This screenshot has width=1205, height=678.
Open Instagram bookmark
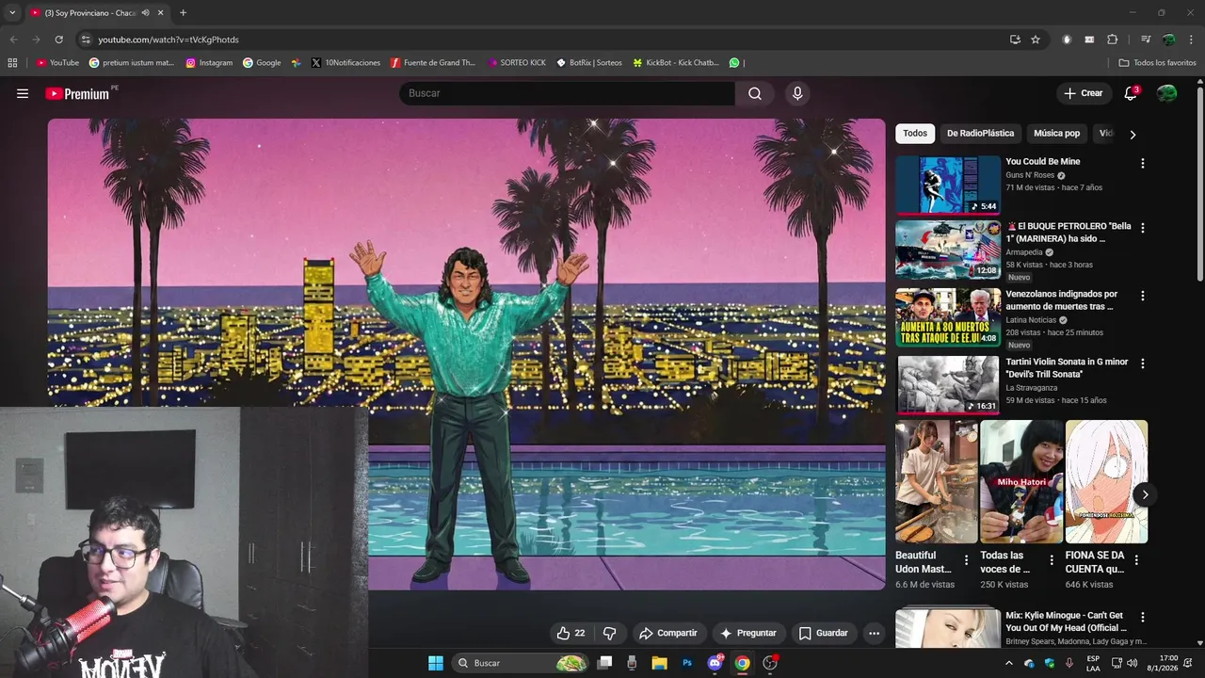209,62
